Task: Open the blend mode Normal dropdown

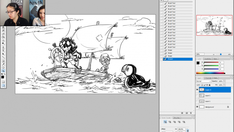Action: point(203,81)
